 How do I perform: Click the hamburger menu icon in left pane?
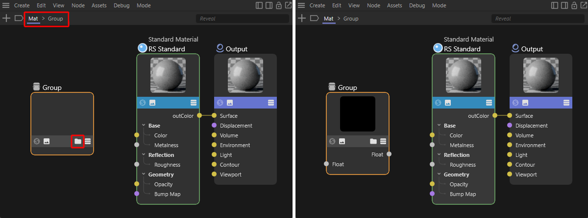point(6,5)
